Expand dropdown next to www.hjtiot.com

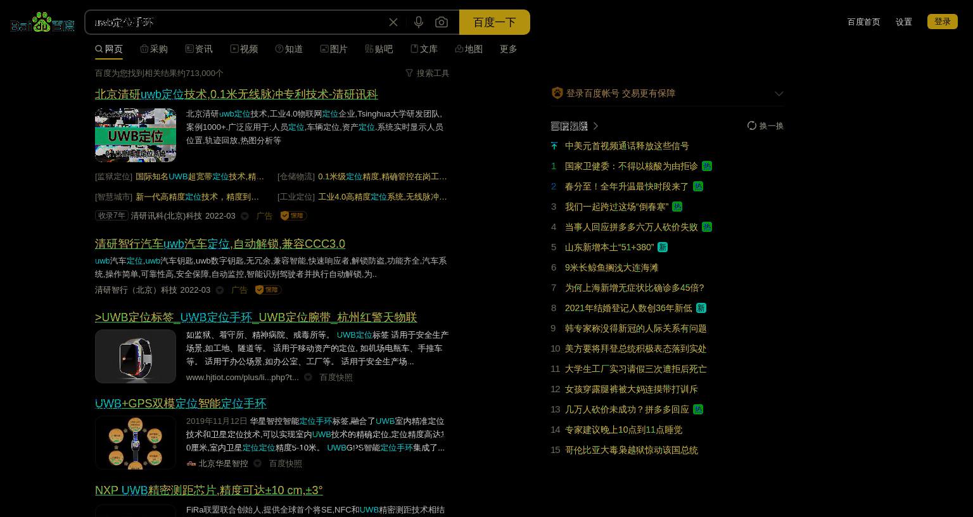pos(308,378)
